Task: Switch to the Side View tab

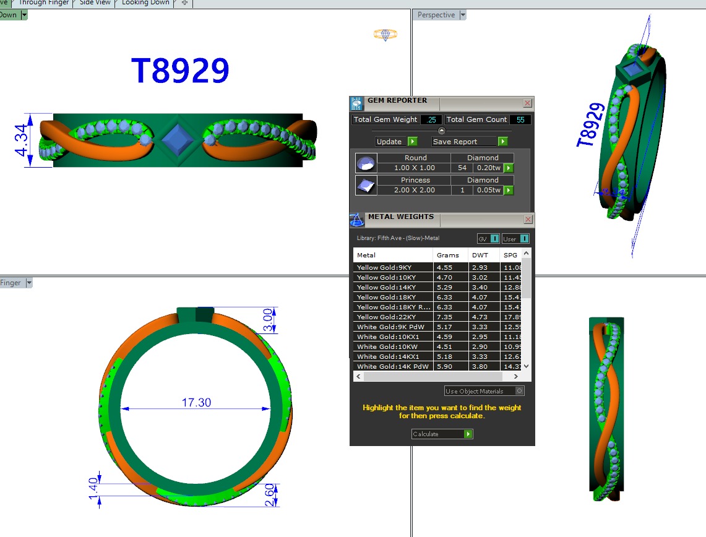Action: click(x=95, y=3)
